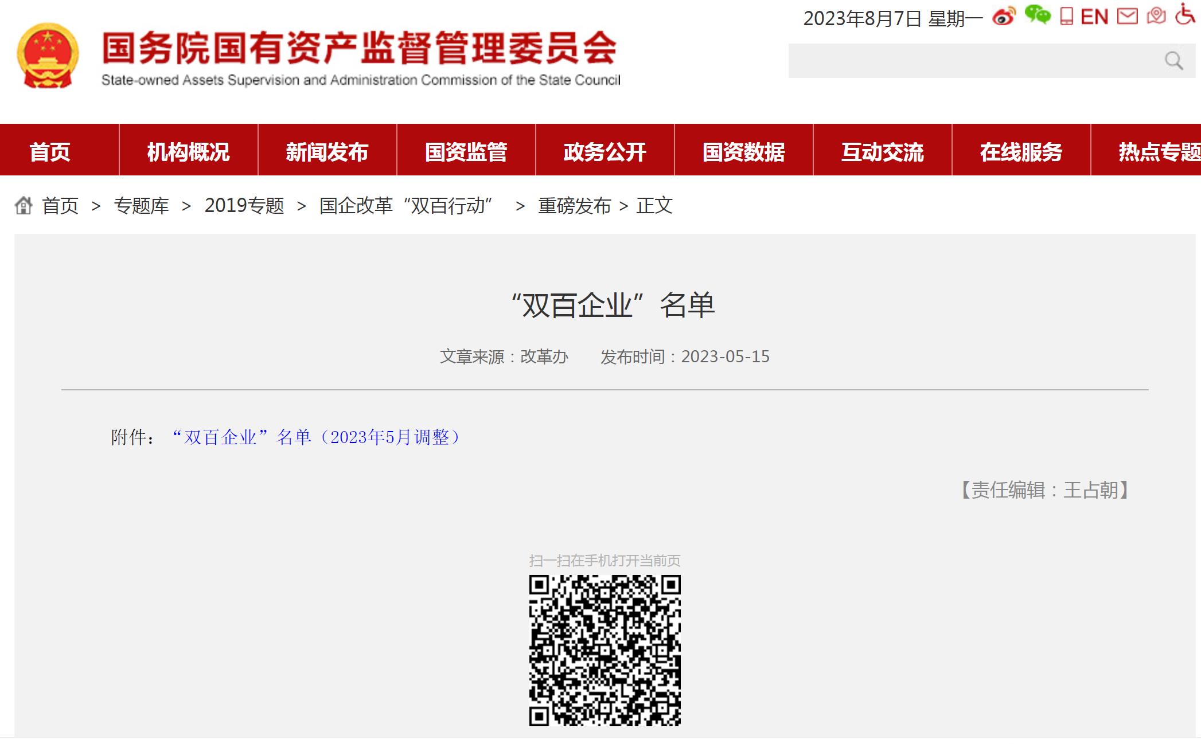Open the Weibo icon link
The width and height of the screenshot is (1201, 744).
pos(1004,17)
